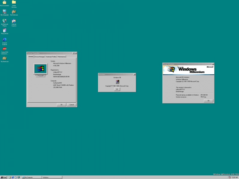Click the system tray icon beside the clock
Viewport: 239px width, 179px height.
click(x=229, y=178)
